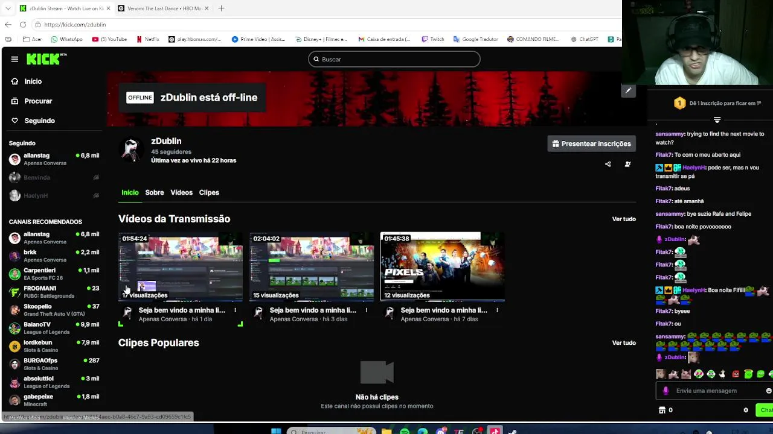This screenshot has height=434, width=773.
Task: Expand the leaderboard arrow under gift banner
Action: 717,120
